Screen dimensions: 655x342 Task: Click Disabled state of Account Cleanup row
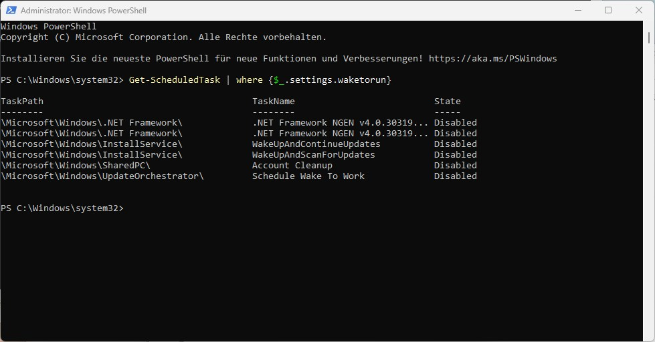(x=456, y=165)
